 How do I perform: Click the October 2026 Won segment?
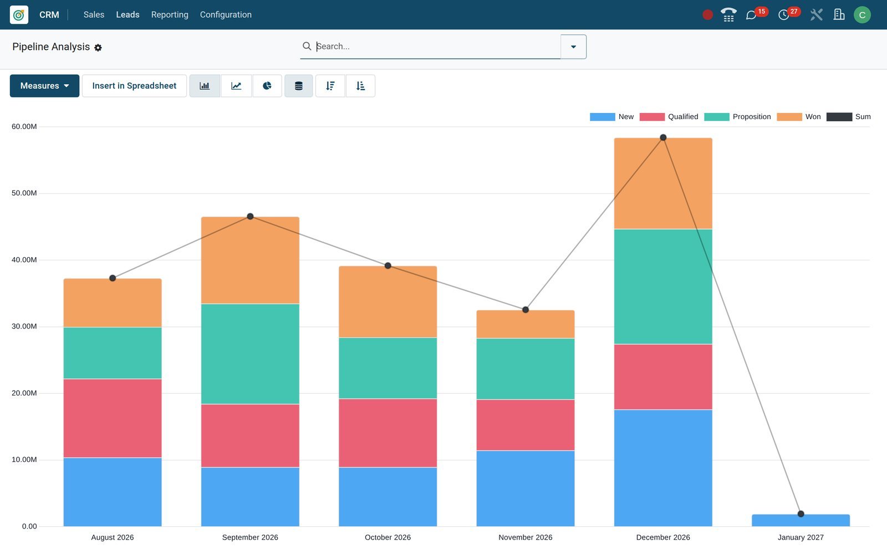point(388,302)
